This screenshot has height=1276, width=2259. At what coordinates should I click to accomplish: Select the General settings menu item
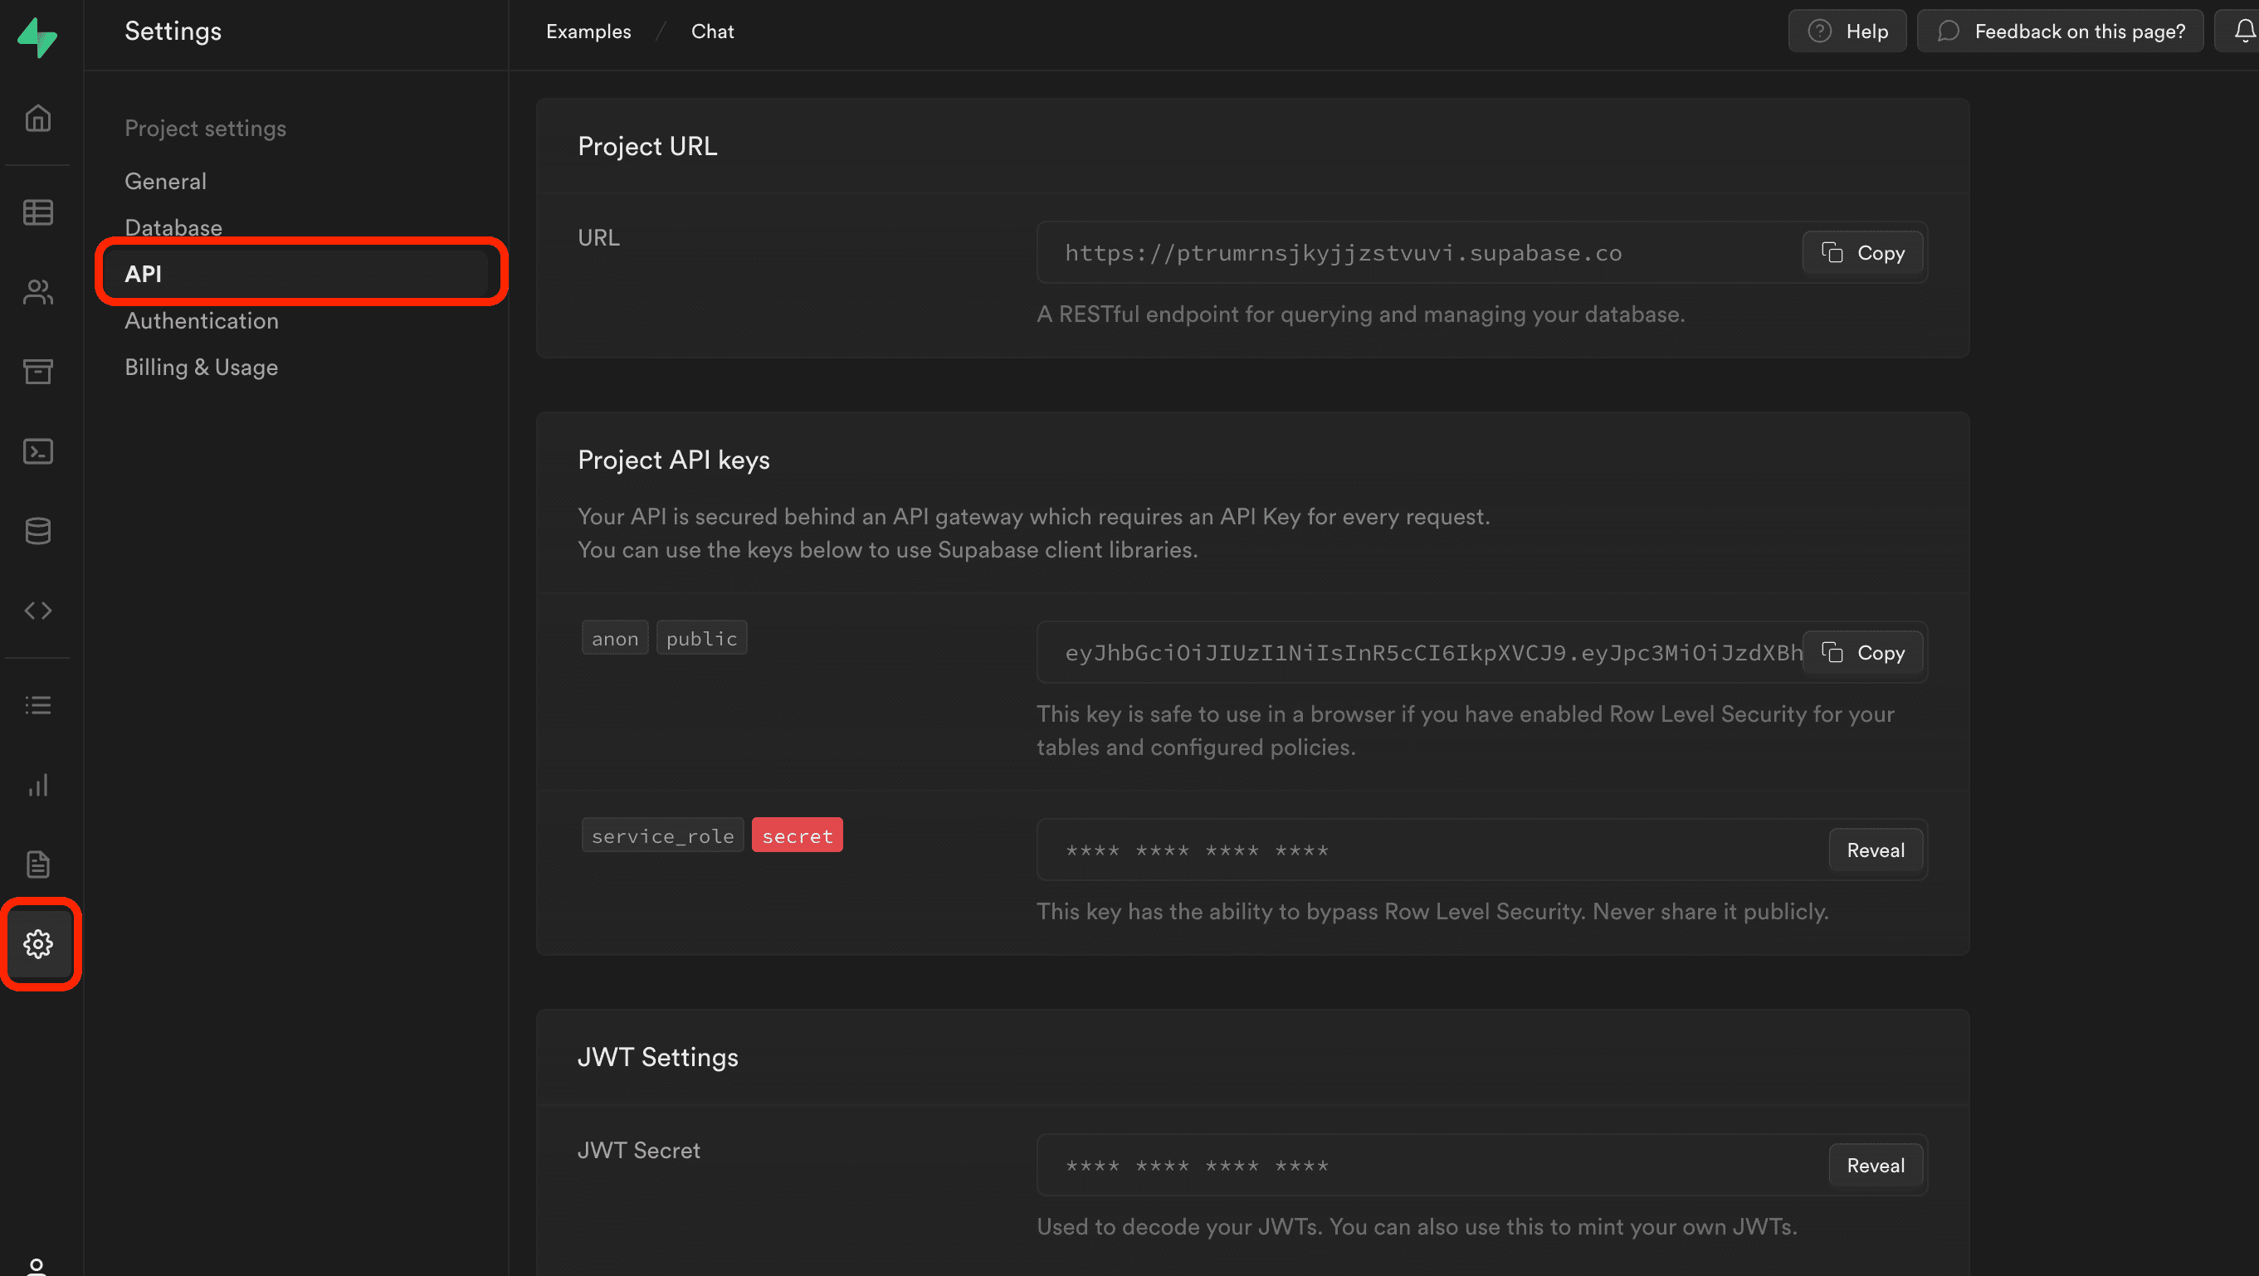pos(166,182)
